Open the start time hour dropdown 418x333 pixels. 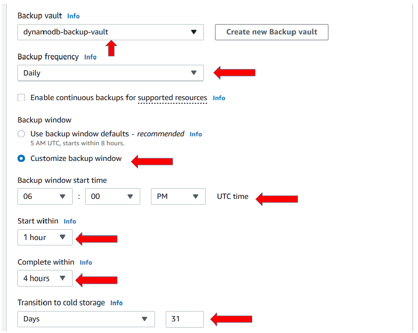45,197
